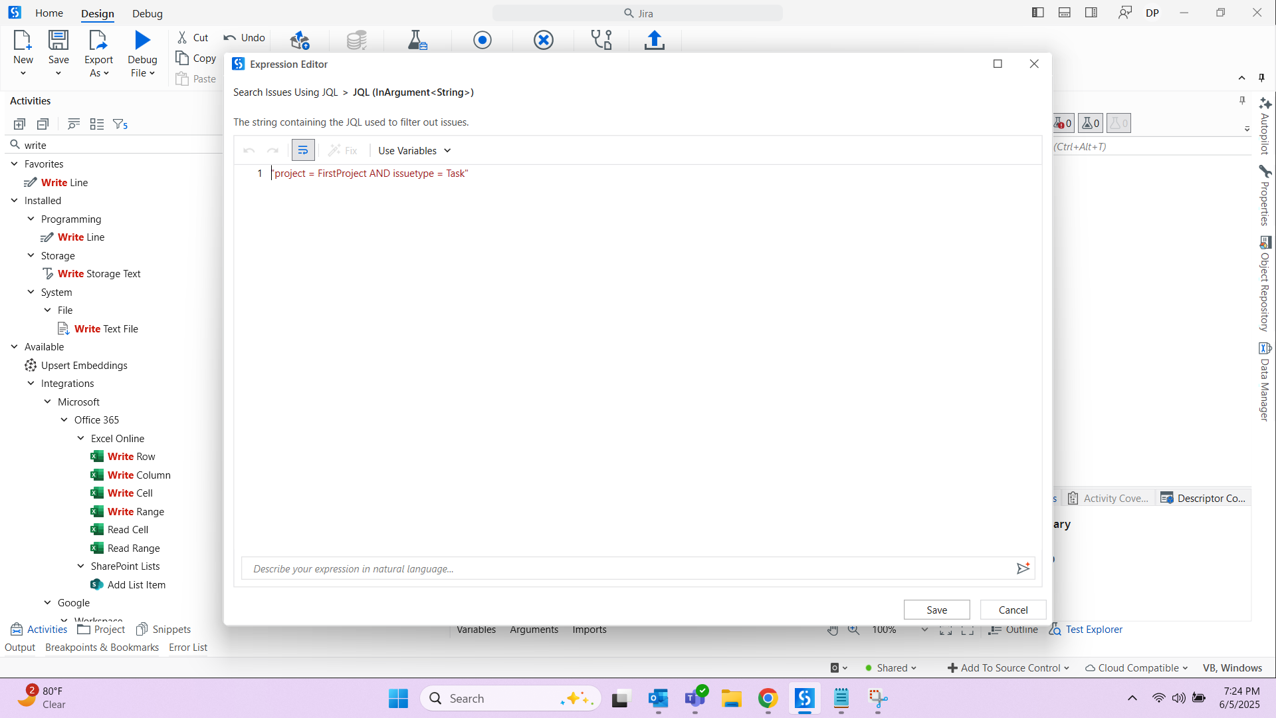Toggle group by packages view icon
The image size is (1276, 718).
[97, 124]
